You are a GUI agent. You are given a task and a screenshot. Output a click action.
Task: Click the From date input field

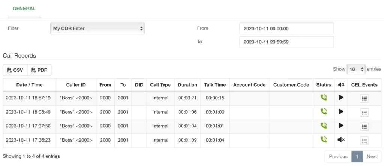click(286, 28)
